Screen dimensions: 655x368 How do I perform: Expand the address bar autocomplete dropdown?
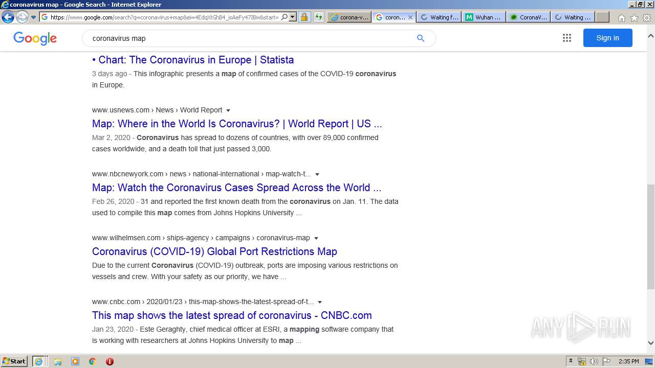point(293,17)
